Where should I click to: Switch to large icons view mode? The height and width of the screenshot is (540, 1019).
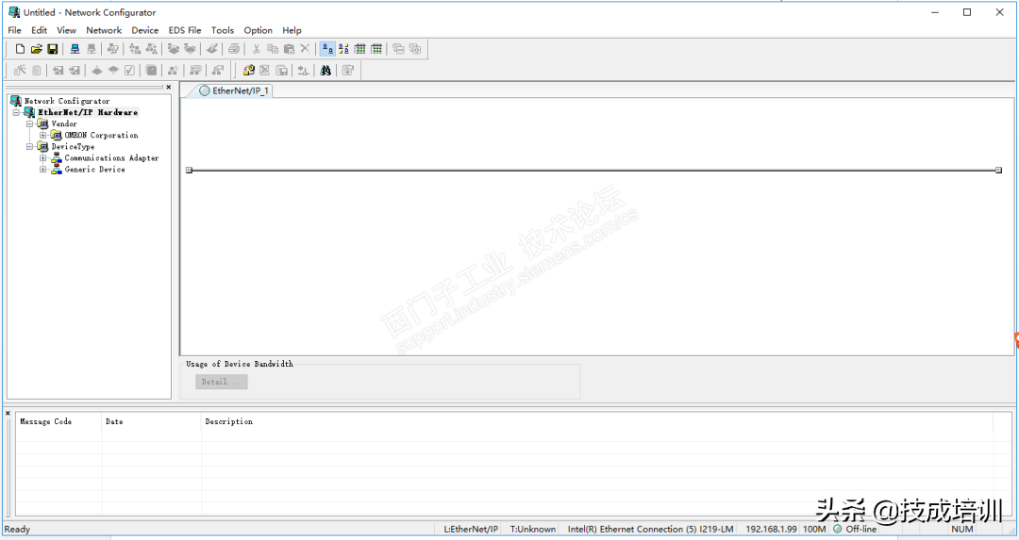327,49
